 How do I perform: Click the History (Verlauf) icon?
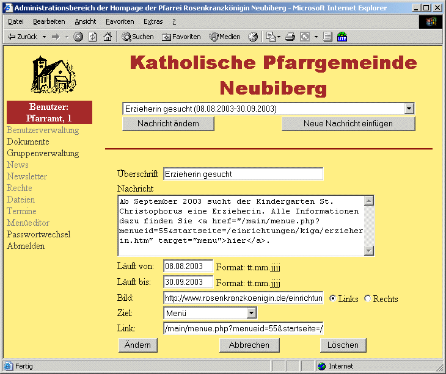click(253, 37)
